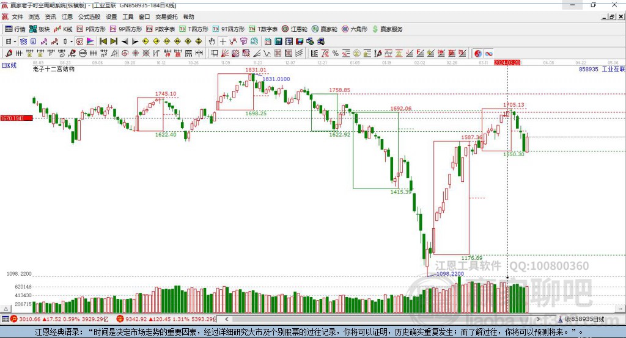Click the 沪 Shanghai index status icon
This screenshot has height=338, width=626.
pos(14,319)
